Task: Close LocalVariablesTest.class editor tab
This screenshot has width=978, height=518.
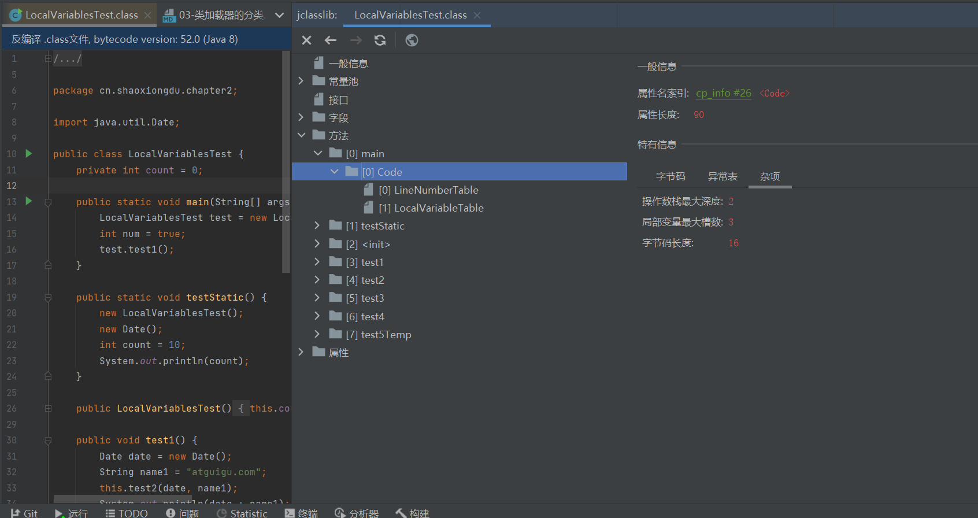Action: tap(148, 15)
